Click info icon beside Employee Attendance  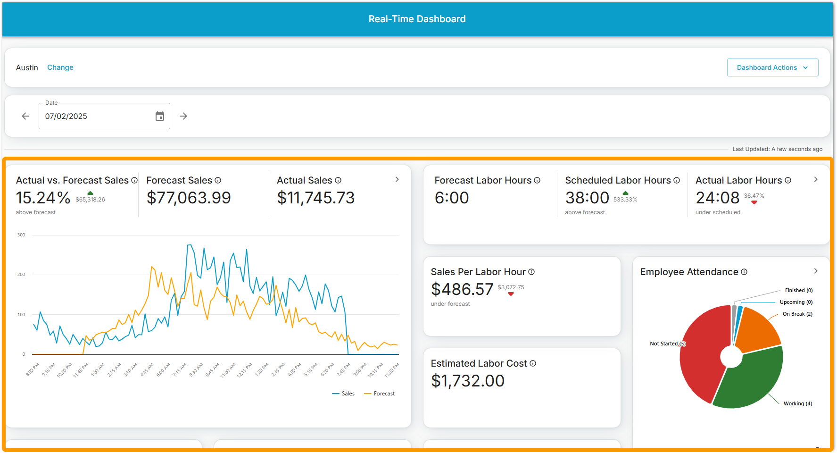[744, 272]
